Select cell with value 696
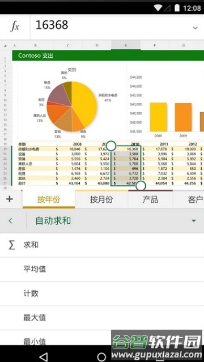 click(126, 168)
